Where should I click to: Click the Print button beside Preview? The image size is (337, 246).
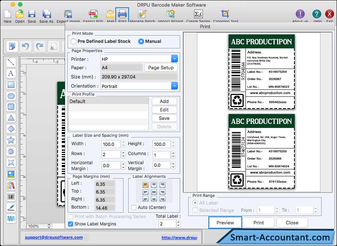pos(259,223)
